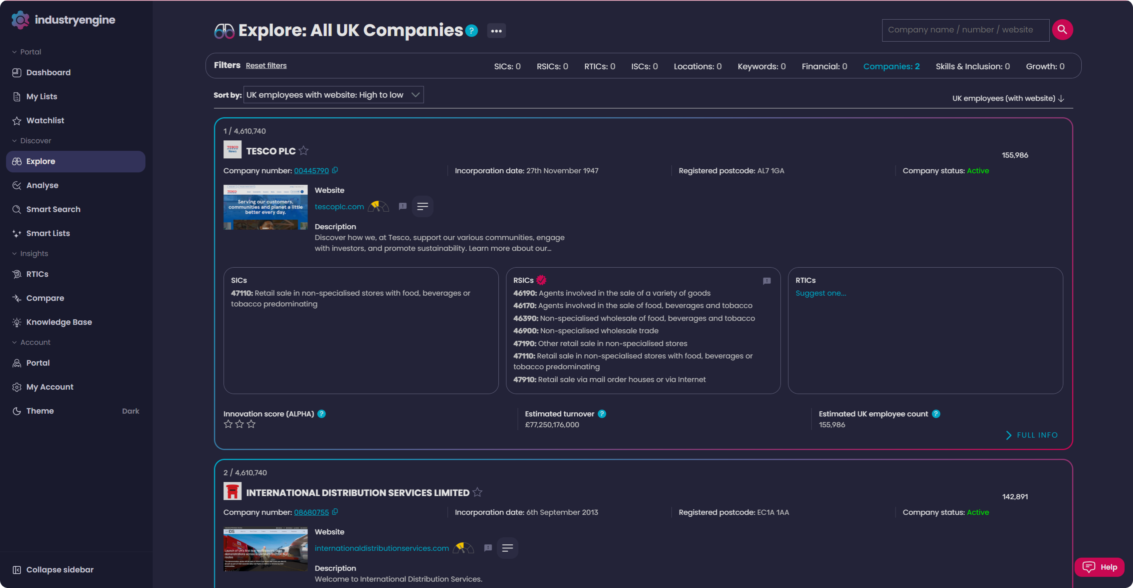Go to My Account
The width and height of the screenshot is (1133, 588).
tap(76, 387)
